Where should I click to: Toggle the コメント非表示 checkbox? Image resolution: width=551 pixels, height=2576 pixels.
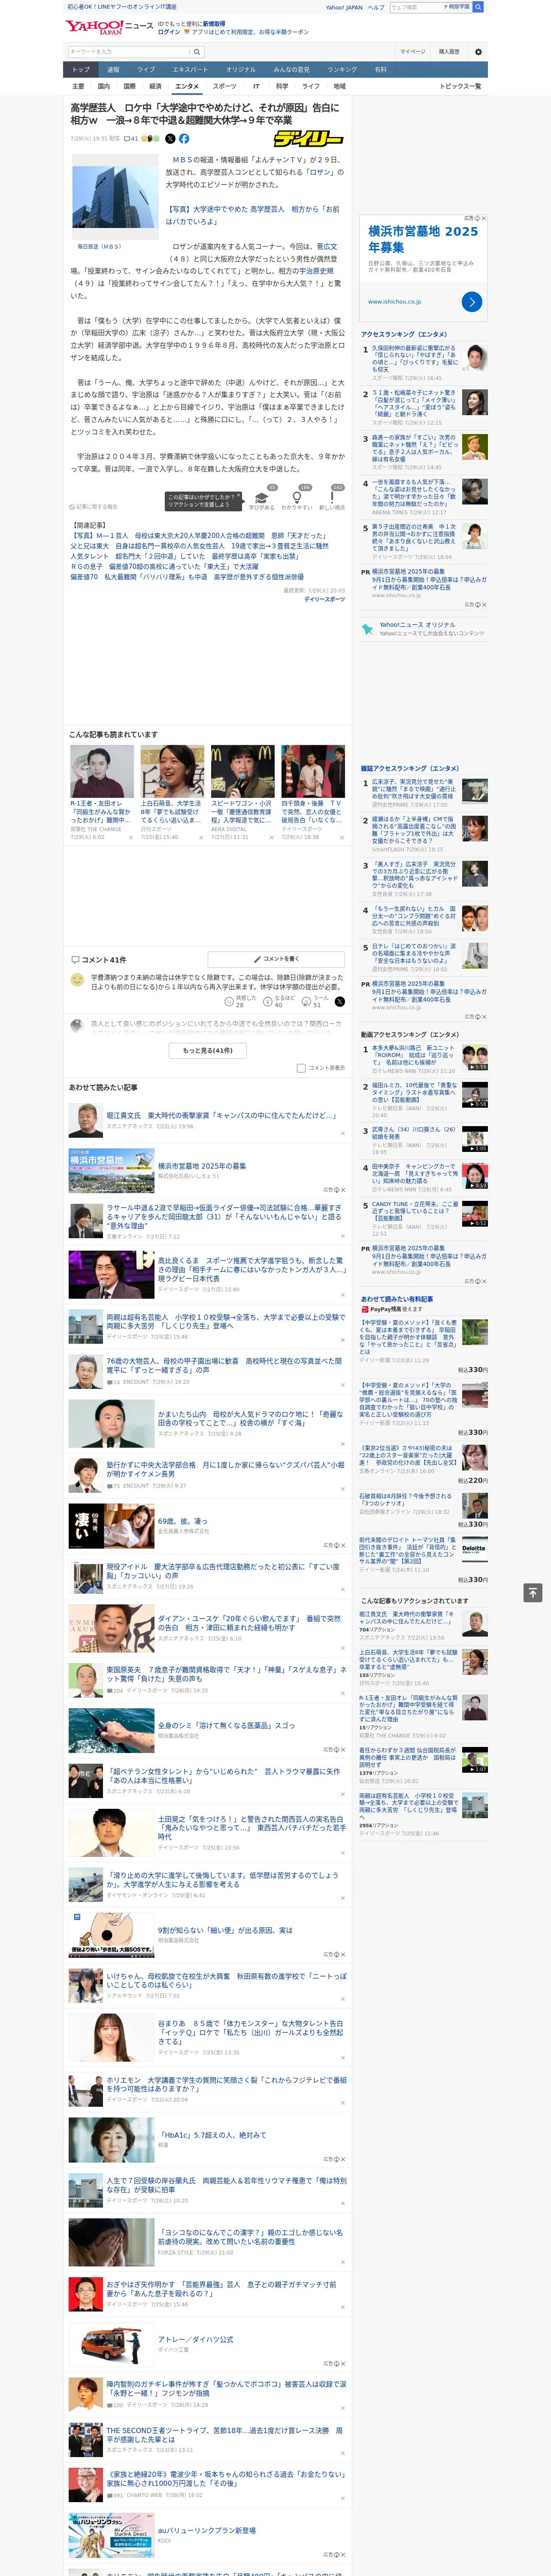pyautogui.click(x=301, y=1068)
